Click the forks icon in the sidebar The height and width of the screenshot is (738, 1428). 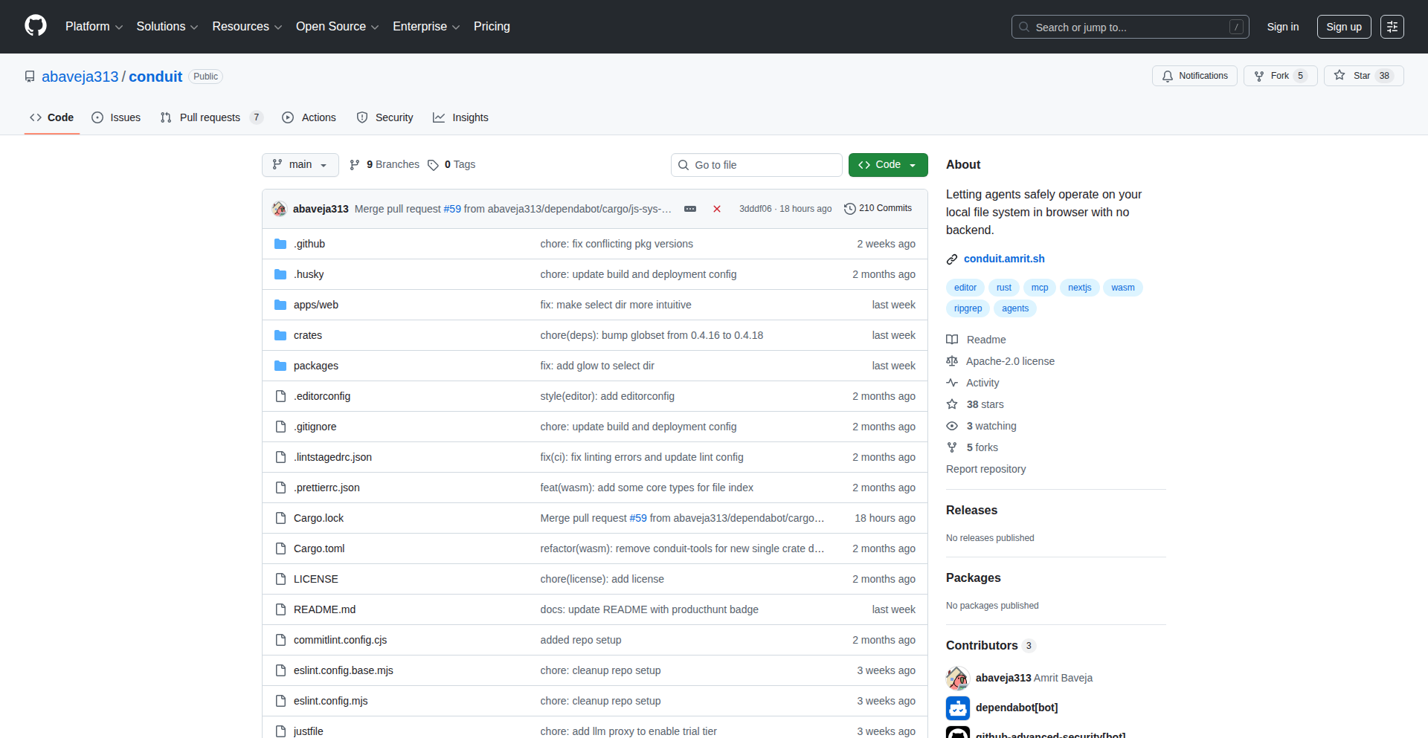(953, 447)
